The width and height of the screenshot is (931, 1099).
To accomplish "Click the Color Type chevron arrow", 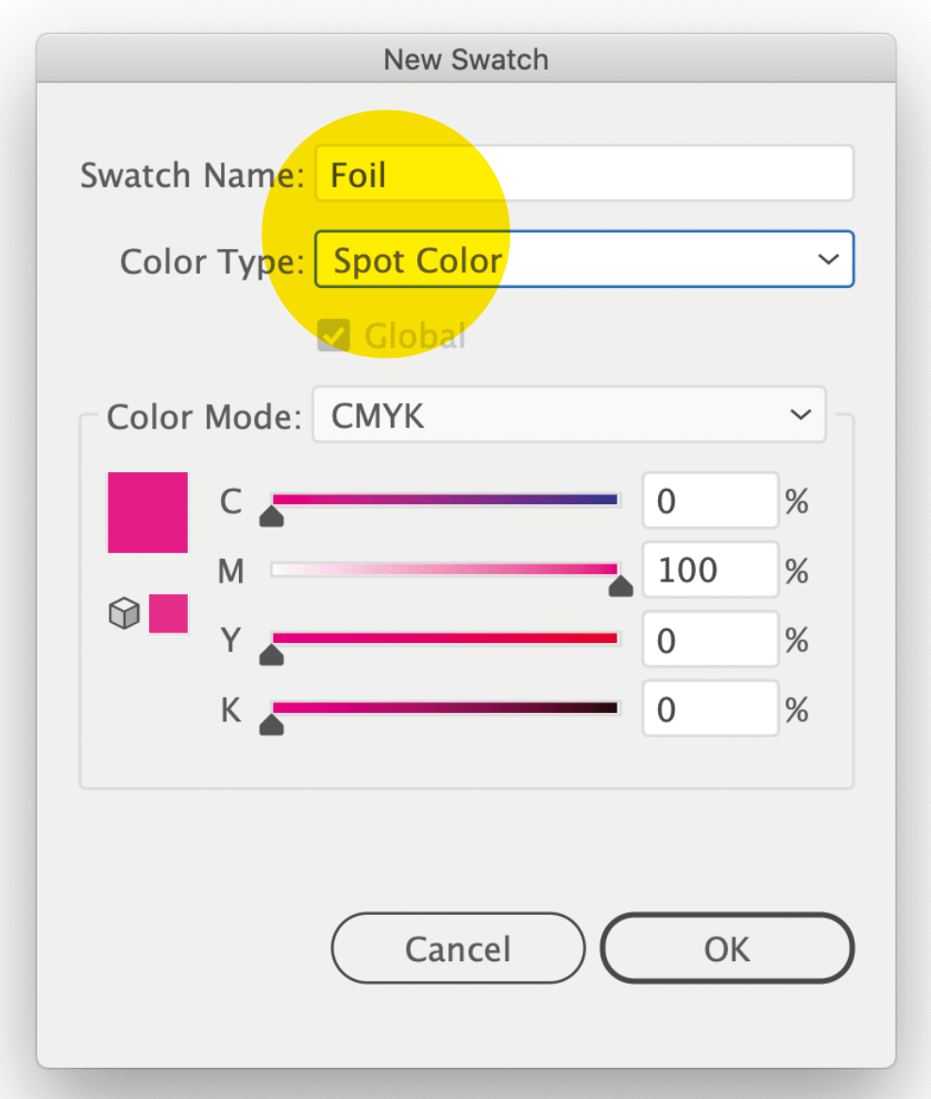I will click(x=828, y=260).
